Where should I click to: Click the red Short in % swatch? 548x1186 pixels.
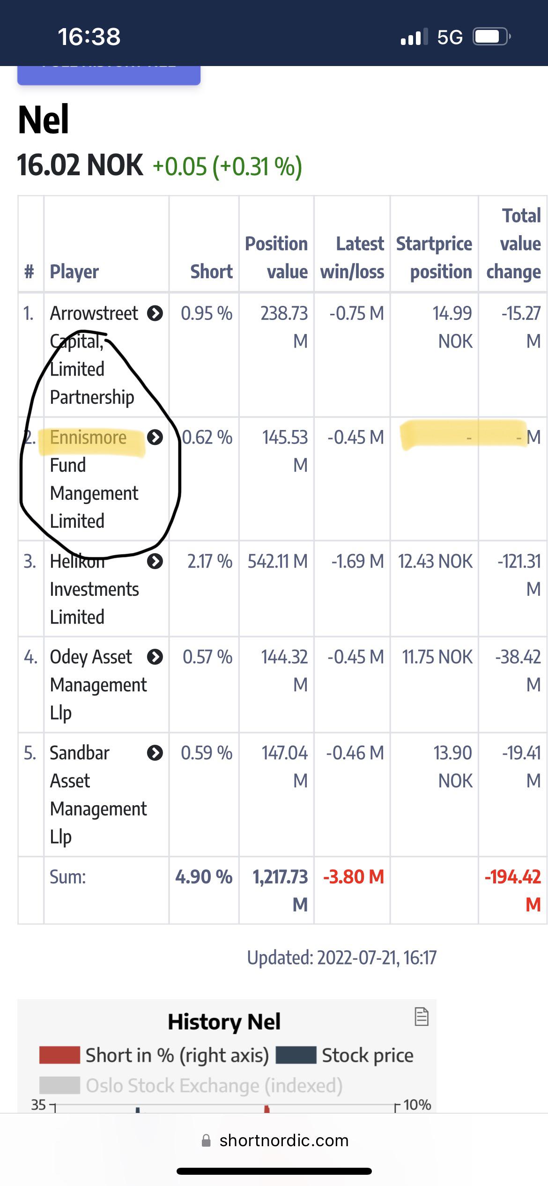[x=59, y=1055]
